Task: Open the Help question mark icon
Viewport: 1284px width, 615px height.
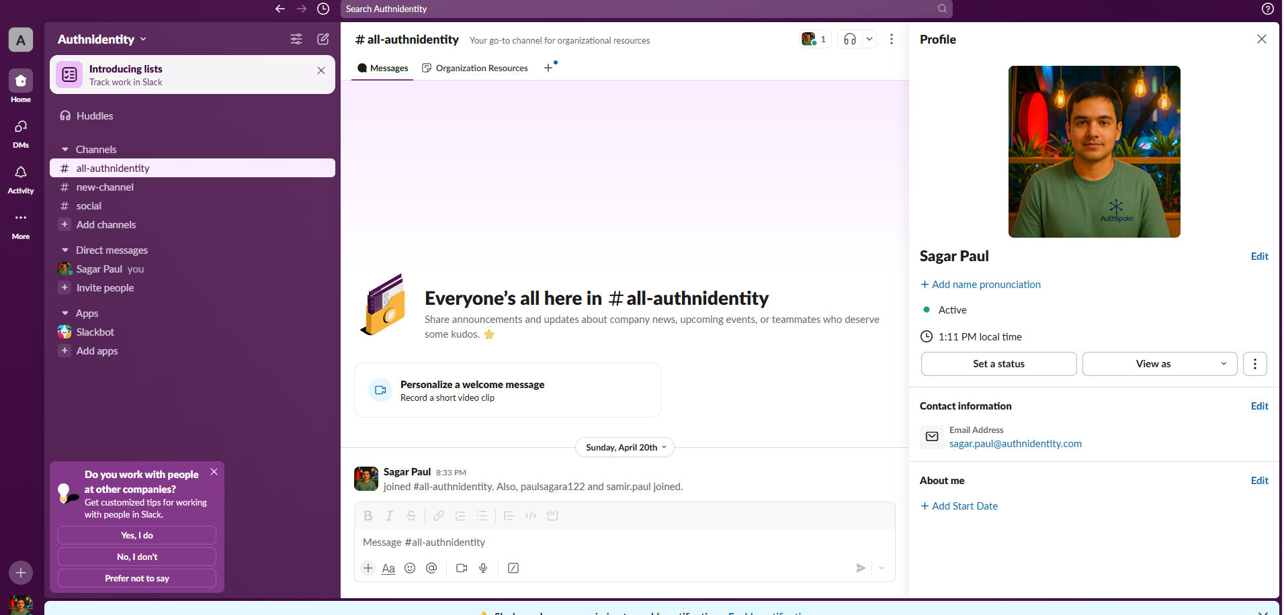Action: [1267, 9]
